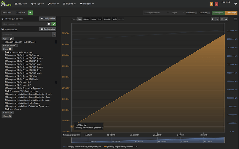Click the chart pointer hand tool icon
The height and width of the screenshot is (149, 239).
[226, 19]
